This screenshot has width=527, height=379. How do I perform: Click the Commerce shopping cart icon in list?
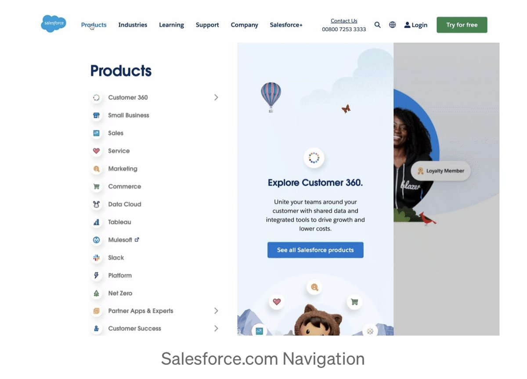pyautogui.click(x=96, y=186)
